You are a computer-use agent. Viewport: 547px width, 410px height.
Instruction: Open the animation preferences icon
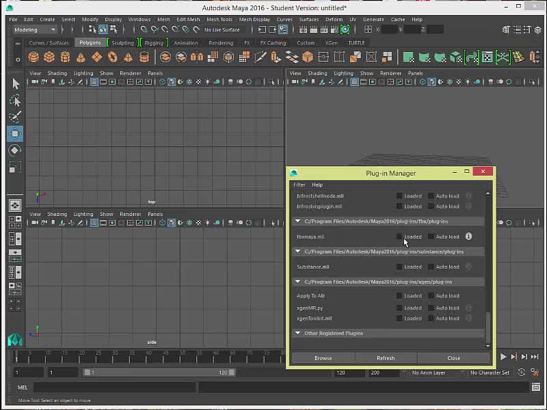point(535,372)
